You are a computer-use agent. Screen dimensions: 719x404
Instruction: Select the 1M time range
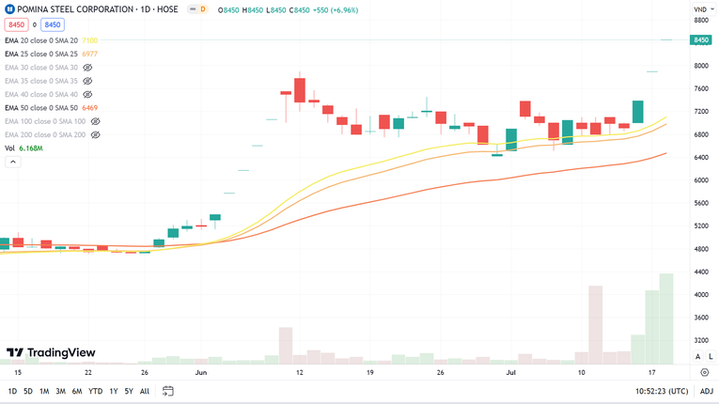44,391
